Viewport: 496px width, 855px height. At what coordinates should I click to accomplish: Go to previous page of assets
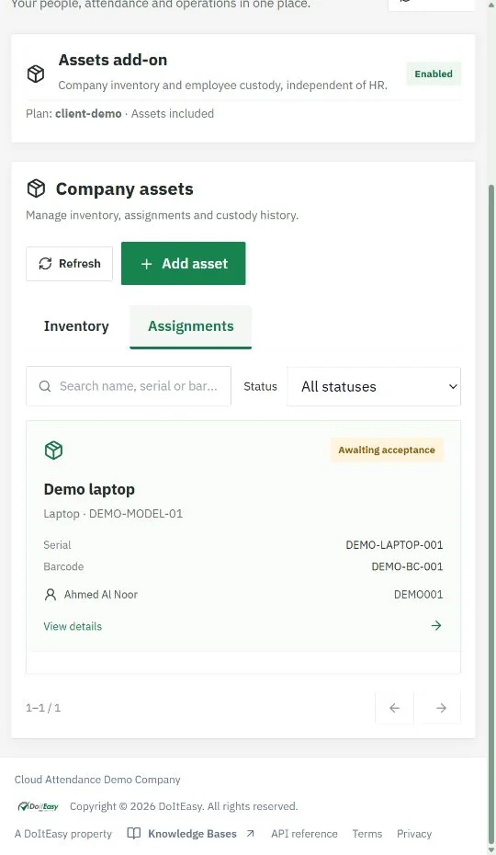coord(395,708)
